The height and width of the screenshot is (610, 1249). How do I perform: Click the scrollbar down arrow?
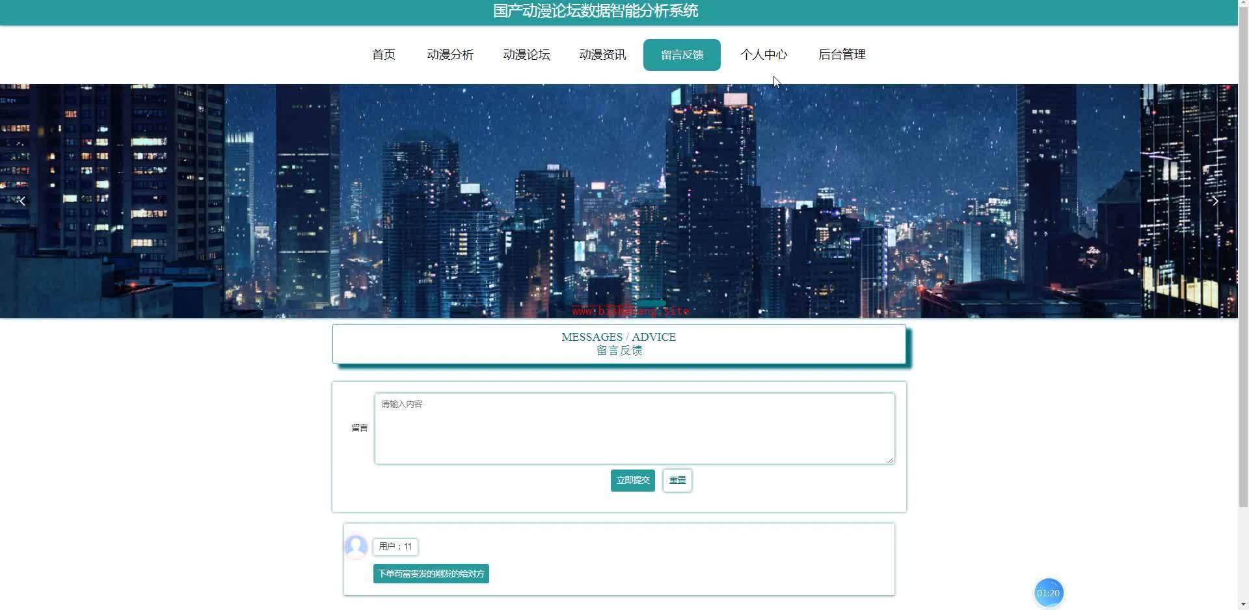point(1243,605)
